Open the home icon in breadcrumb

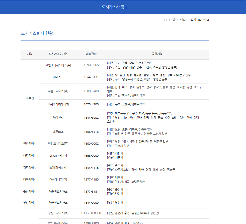pos(165,20)
